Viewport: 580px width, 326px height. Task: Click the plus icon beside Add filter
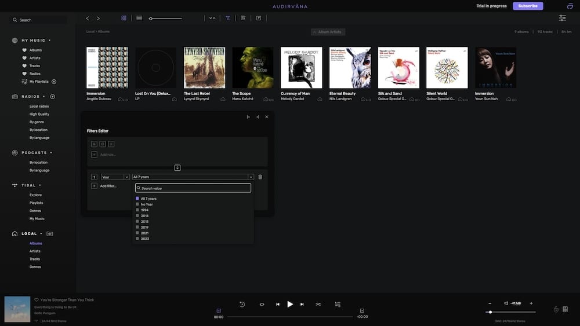[x=95, y=186]
